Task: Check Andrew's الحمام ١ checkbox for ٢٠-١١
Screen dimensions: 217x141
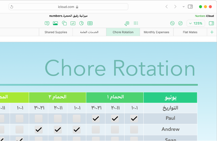Action: (115, 130)
